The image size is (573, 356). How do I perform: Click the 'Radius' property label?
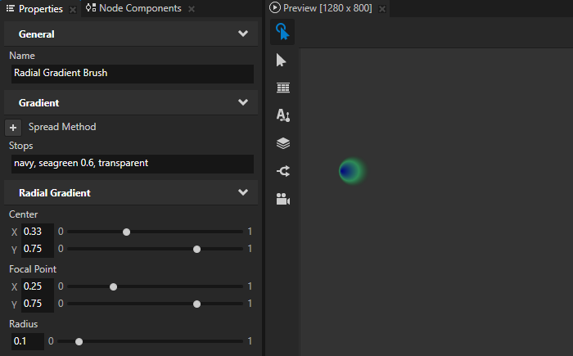point(24,324)
